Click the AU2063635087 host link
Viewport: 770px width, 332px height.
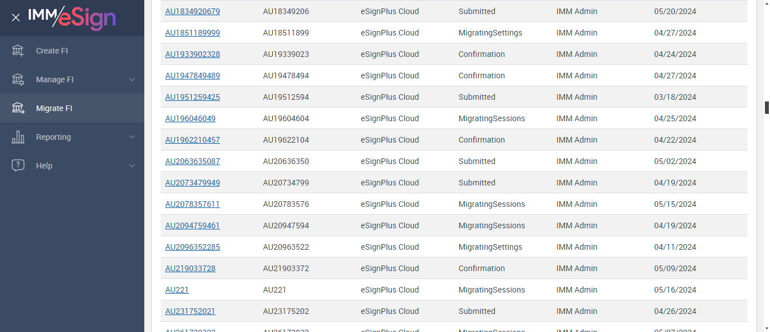click(x=192, y=161)
